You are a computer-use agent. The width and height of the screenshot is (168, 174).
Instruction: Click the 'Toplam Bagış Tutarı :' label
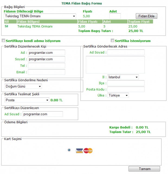click(x=96, y=31)
